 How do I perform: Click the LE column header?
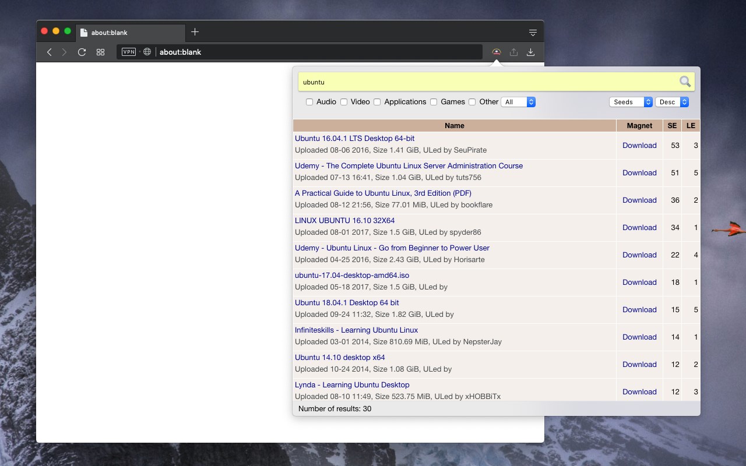[x=691, y=126]
